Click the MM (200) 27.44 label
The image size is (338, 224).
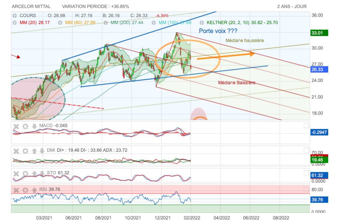[127, 23]
